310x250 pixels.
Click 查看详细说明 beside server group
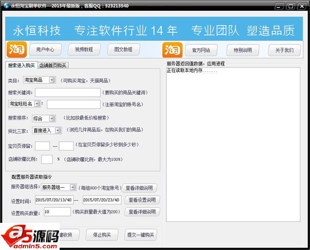pyautogui.click(x=139, y=188)
